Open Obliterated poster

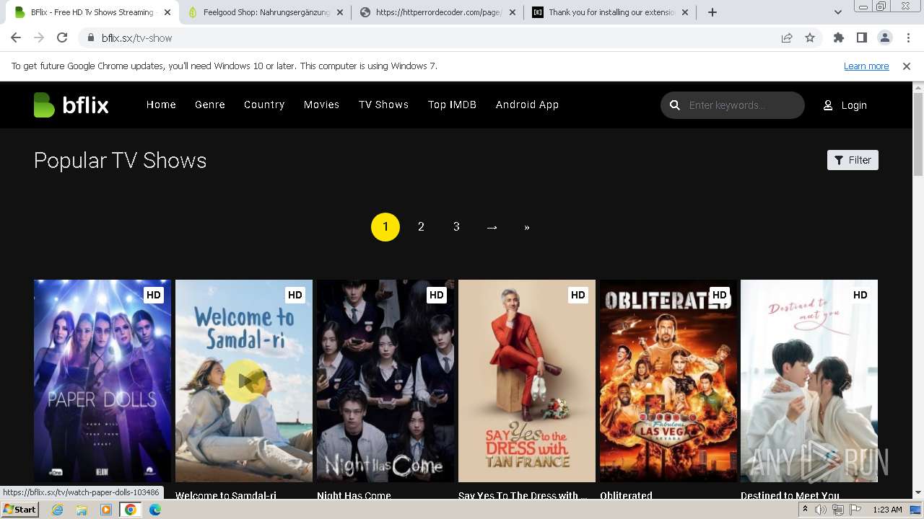(668, 381)
